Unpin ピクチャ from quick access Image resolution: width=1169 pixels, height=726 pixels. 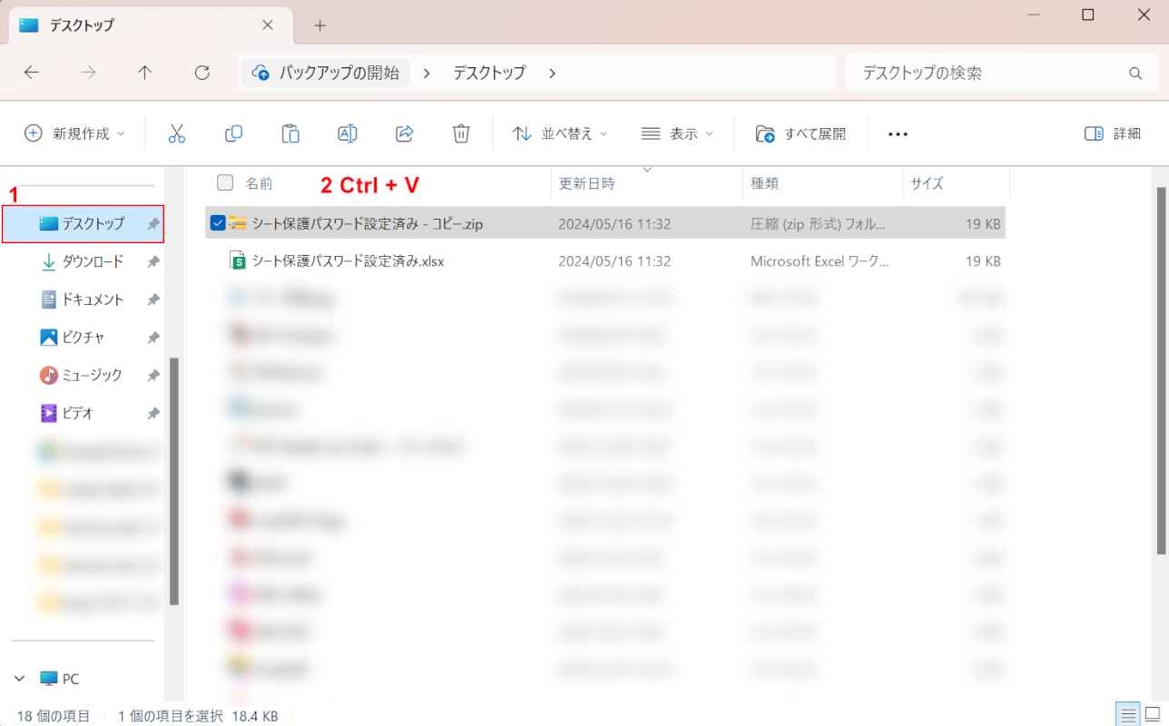click(153, 338)
